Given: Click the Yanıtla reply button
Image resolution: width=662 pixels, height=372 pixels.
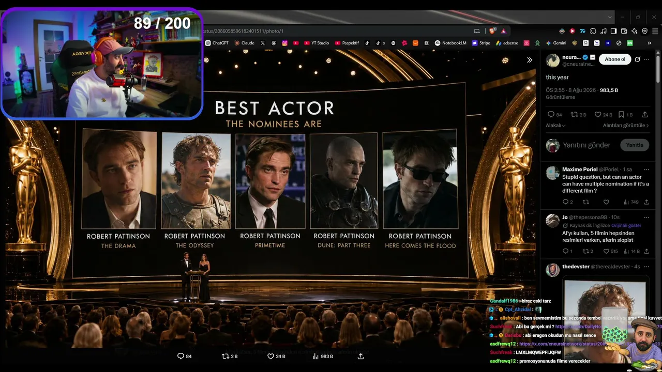Looking at the screenshot, I should 635,145.
